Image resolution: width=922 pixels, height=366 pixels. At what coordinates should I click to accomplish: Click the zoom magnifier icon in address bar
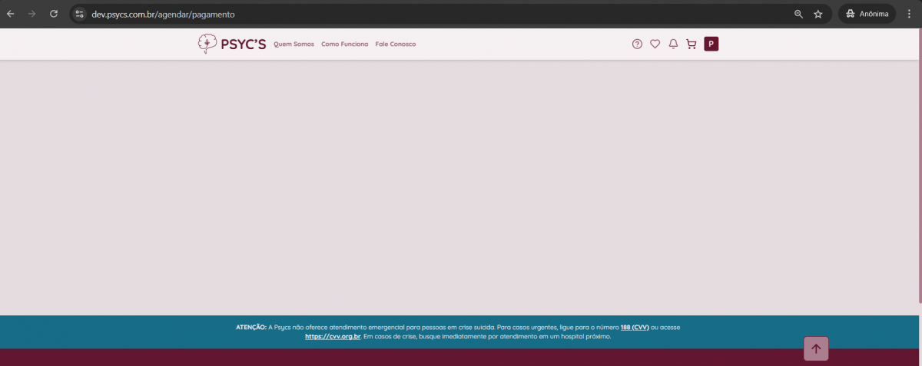(798, 14)
